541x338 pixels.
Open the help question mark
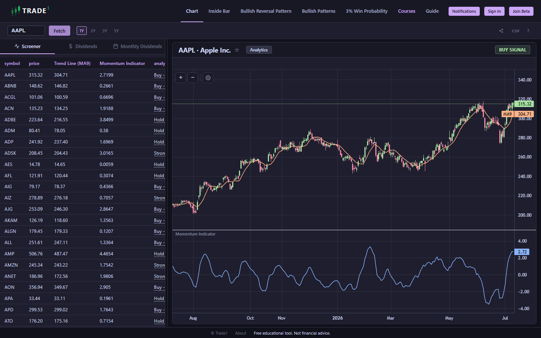click(528, 31)
